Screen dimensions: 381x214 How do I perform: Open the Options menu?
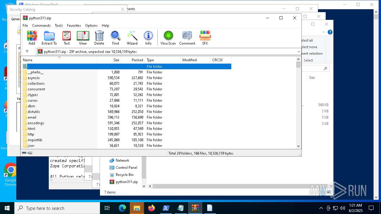pyautogui.click(x=91, y=26)
